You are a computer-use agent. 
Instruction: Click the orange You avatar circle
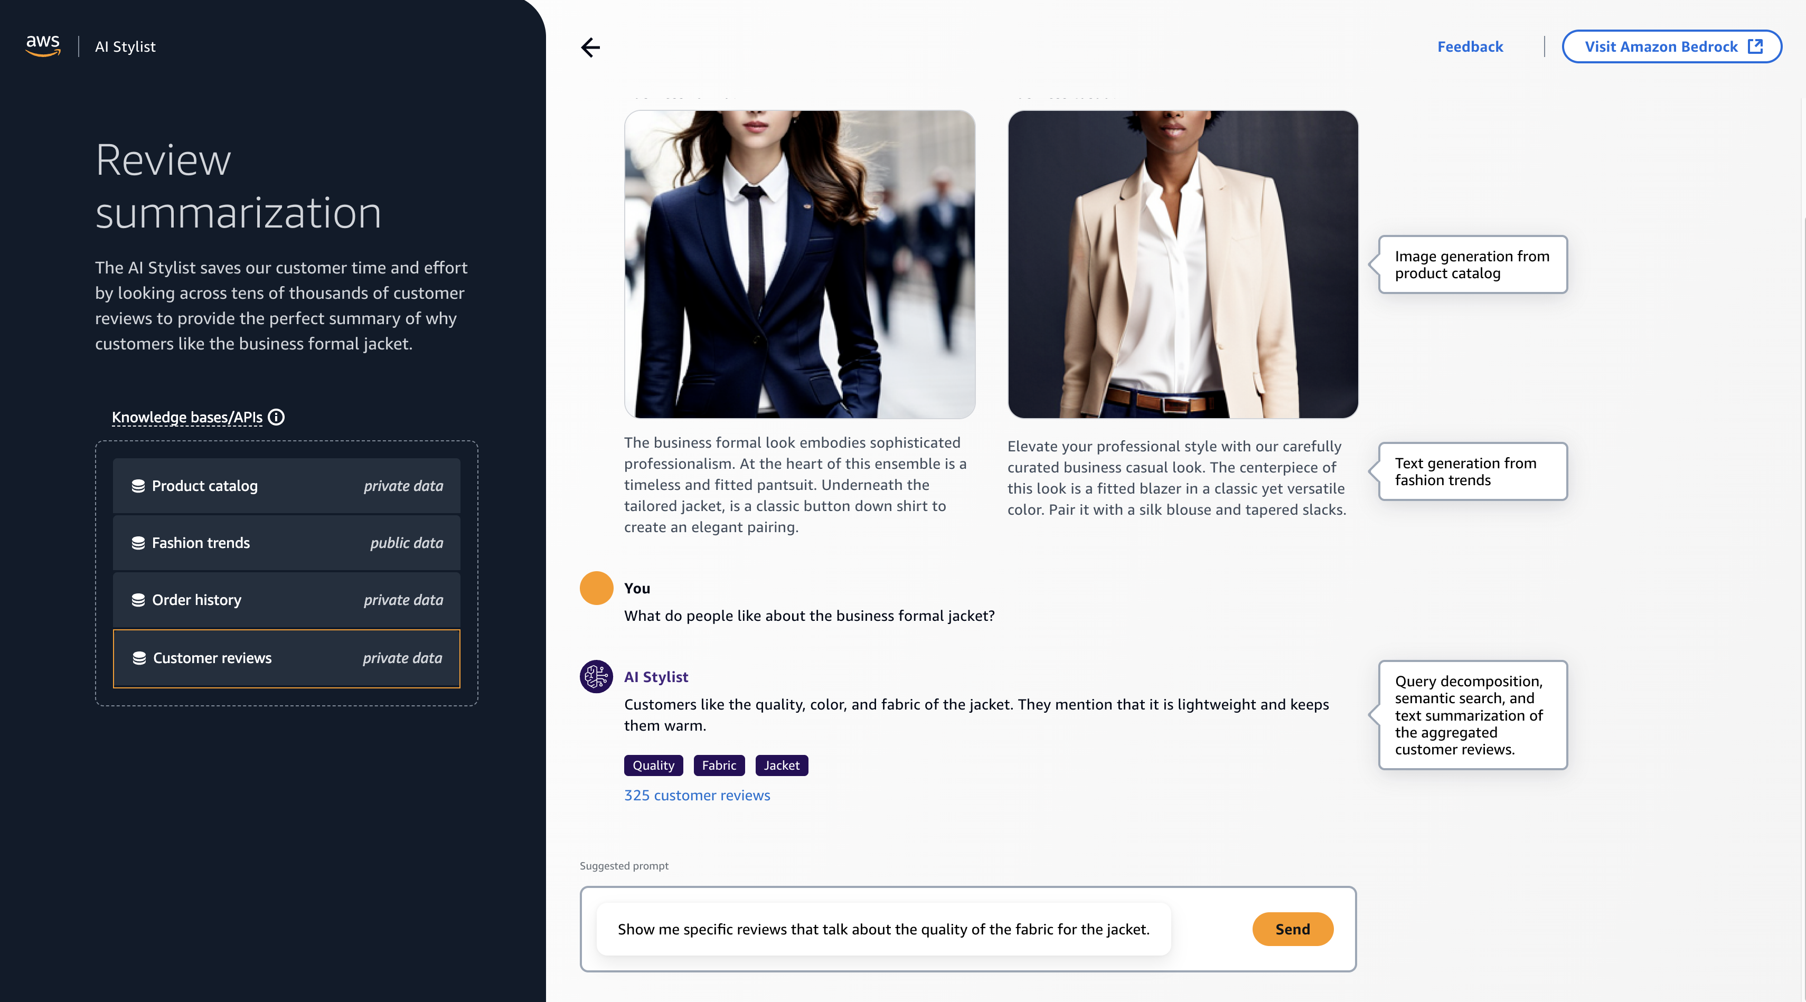[596, 588]
